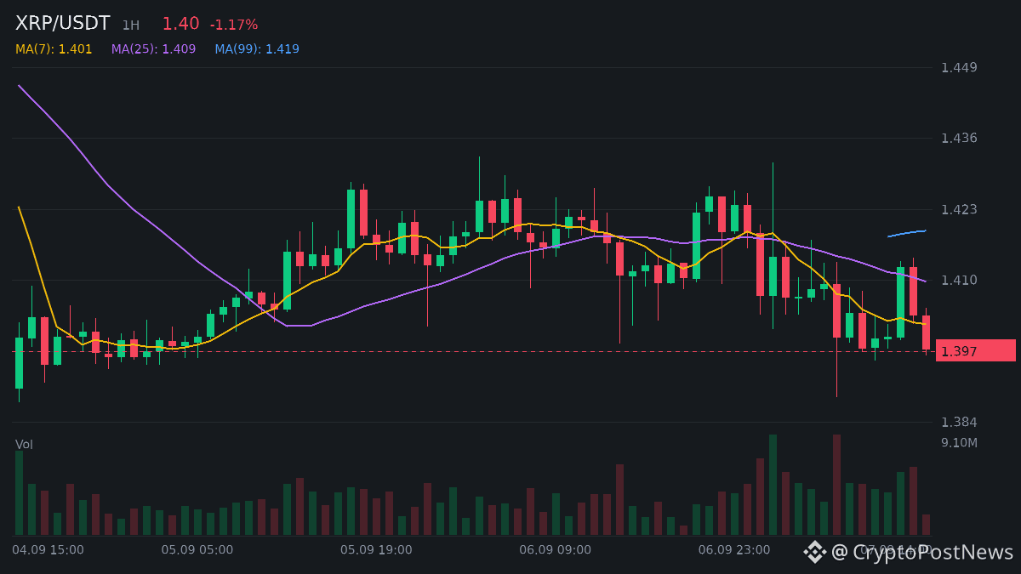
Task: Click the 06.09 23:00 time axis label
Action: (x=734, y=550)
